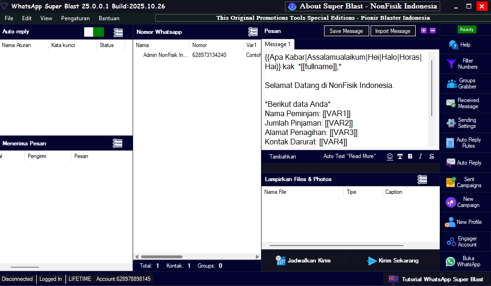This screenshot has height=286, width=491.
Task: Switch to the Message 1 tab
Action: click(x=277, y=44)
